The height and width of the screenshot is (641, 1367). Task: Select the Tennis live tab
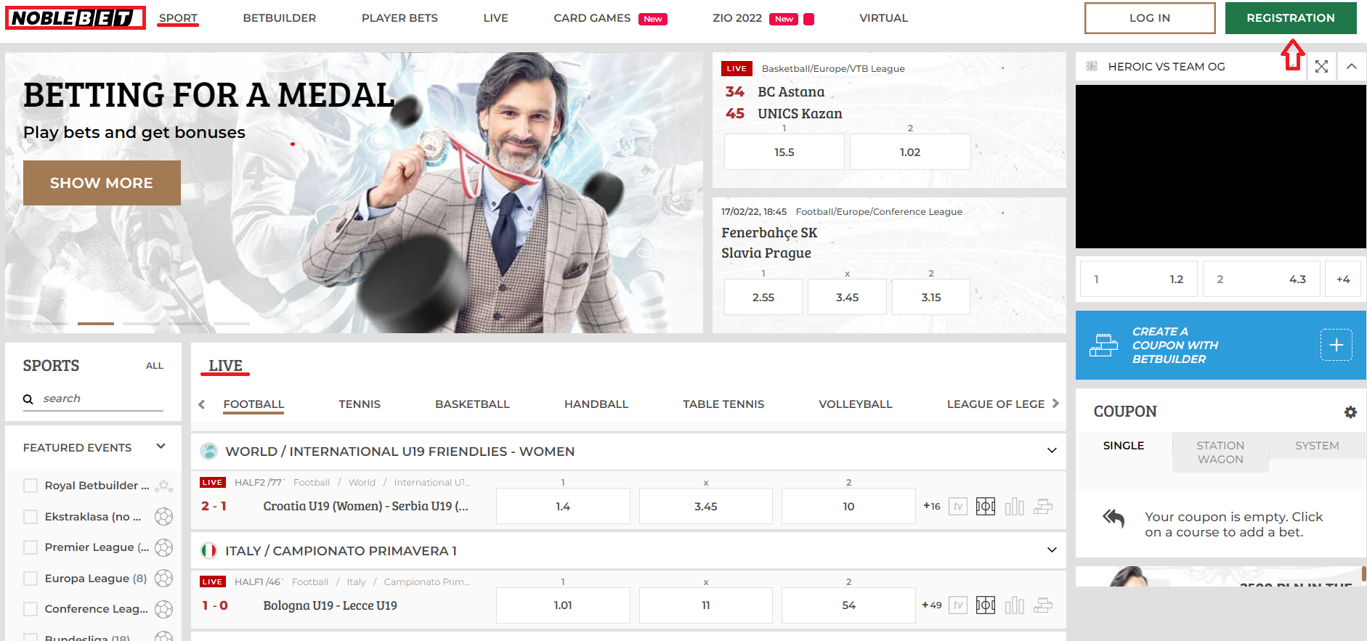360,404
